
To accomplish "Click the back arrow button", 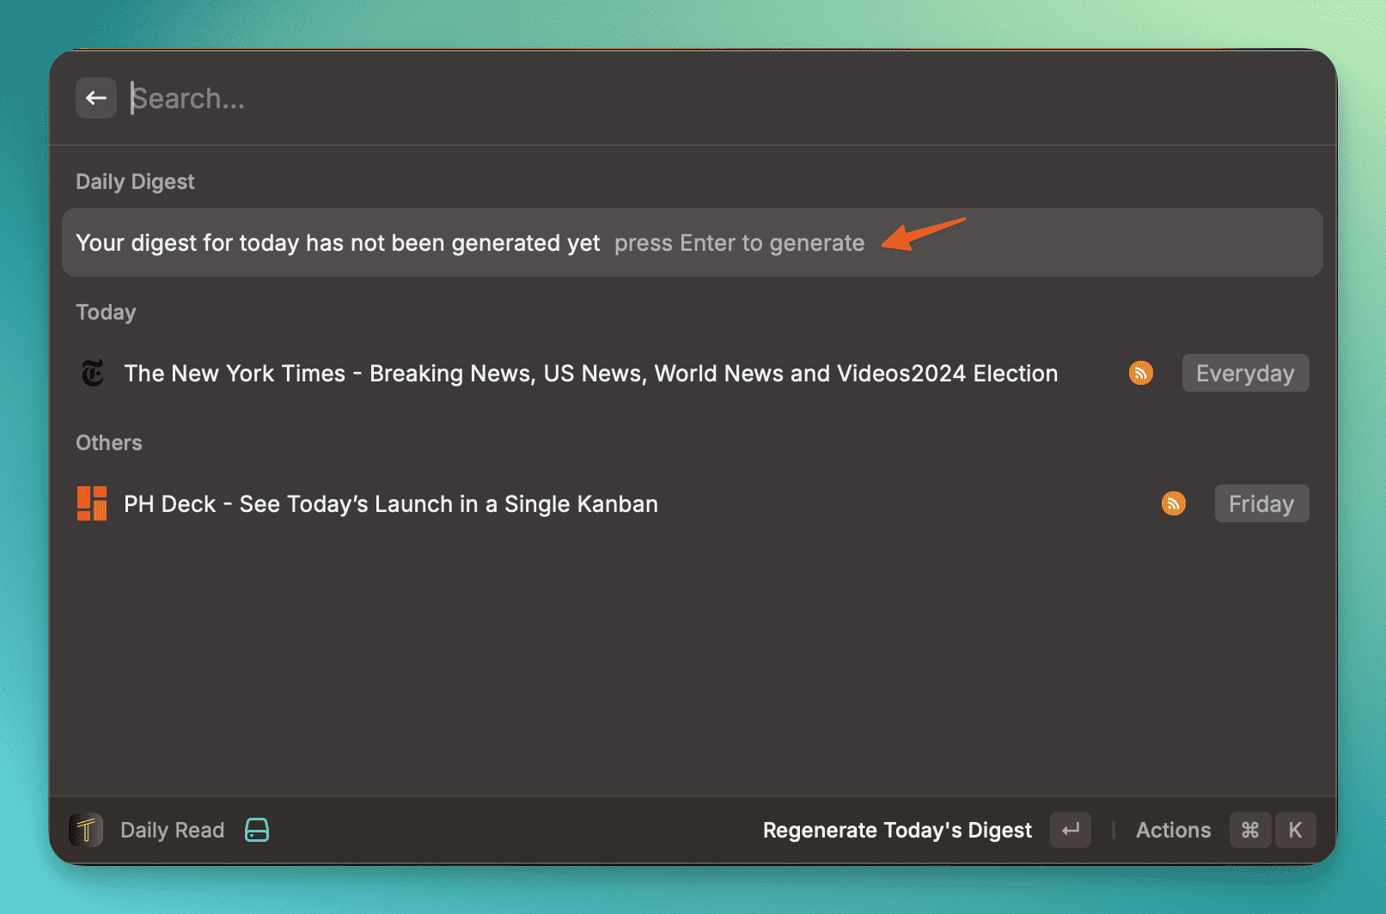I will (x=95, y=98).
